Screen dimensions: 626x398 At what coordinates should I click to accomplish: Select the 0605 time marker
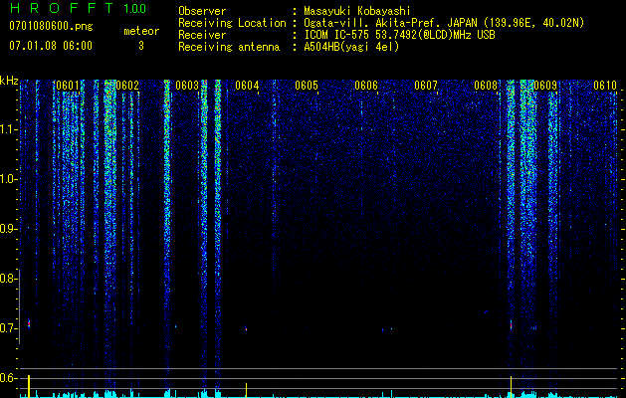click(x=307, y=86)
